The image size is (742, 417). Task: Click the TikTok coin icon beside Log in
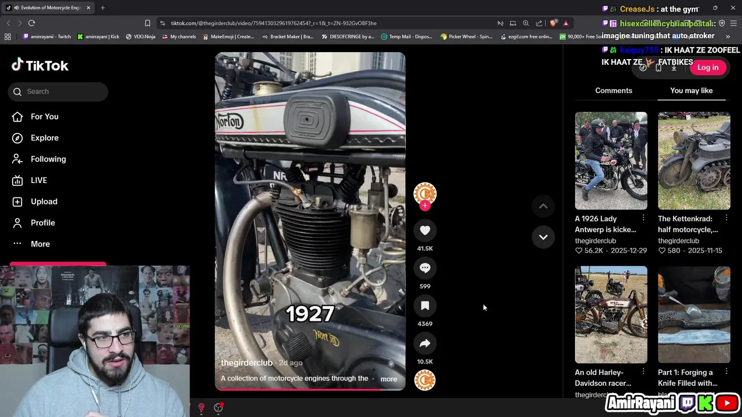click(x=643, y=68)
